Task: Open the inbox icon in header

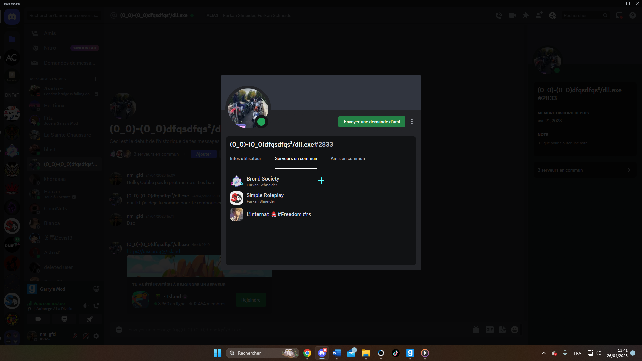Action: pos(619,15)
